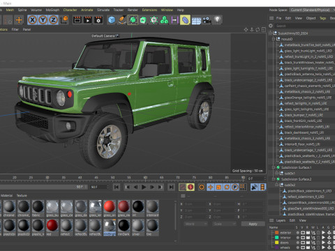The width and height of the screenshot is (335, 251).
Task: Open the Character menu
Action: pyautogui.click(x=70, y=10)
